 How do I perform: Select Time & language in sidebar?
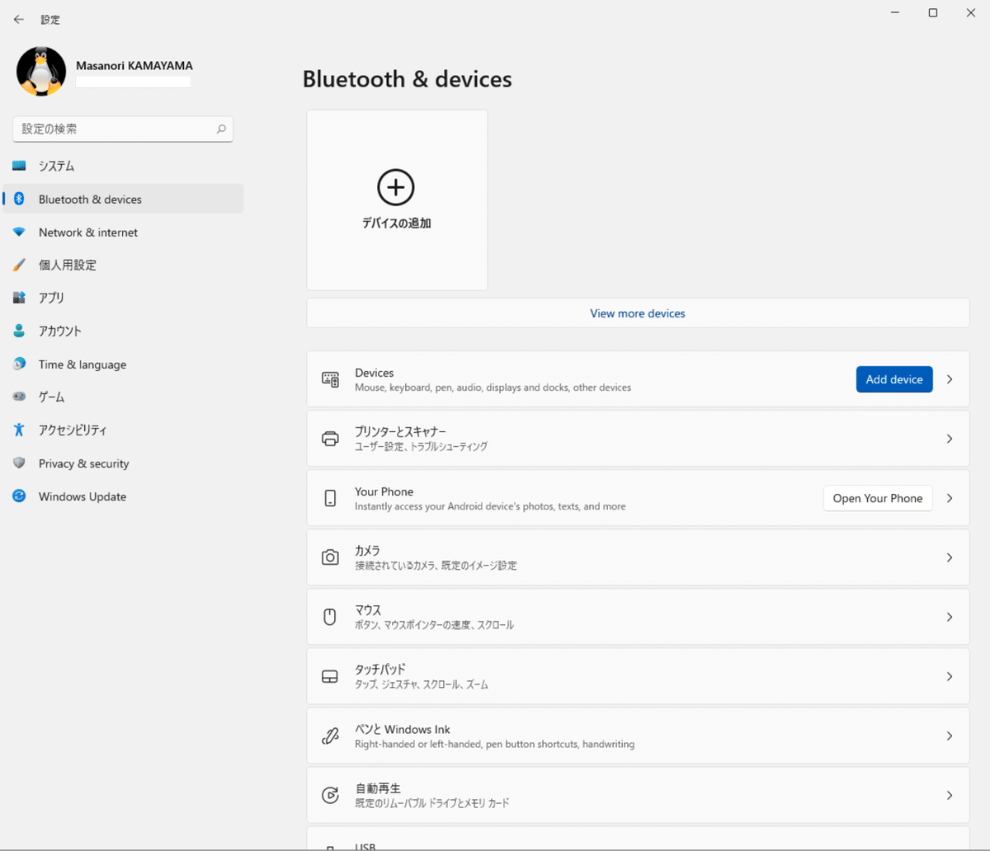[x=82, y=364]
